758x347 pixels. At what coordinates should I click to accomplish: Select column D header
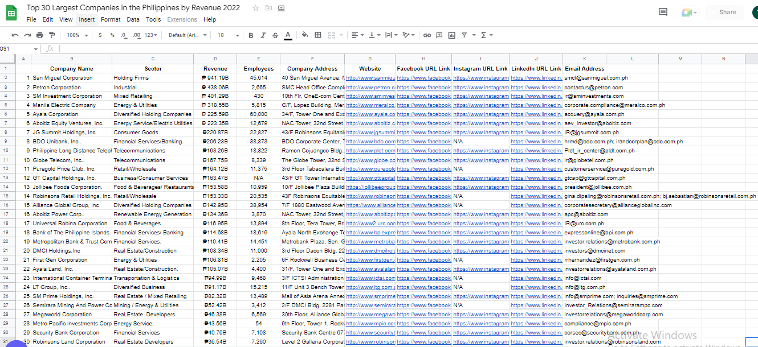coord(215,59)
